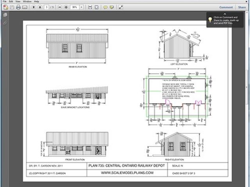Go to next page with down arrow
The height and width of the screenshot is (187, 250).
[x=39, y=7]
